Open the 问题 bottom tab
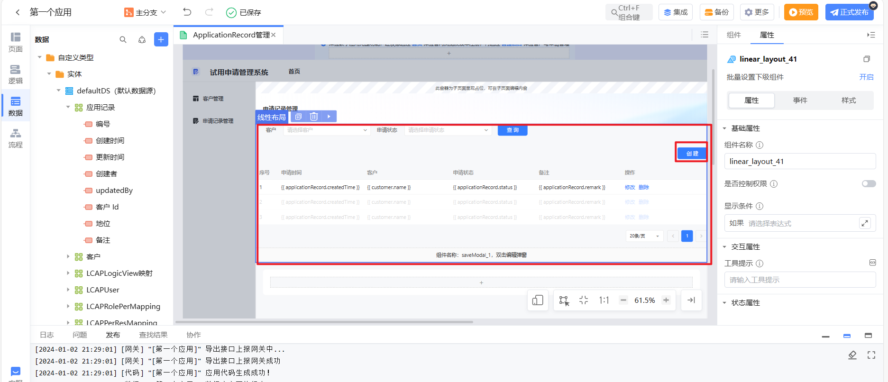The height and width of the screenshot is (382, 888). 80,335
